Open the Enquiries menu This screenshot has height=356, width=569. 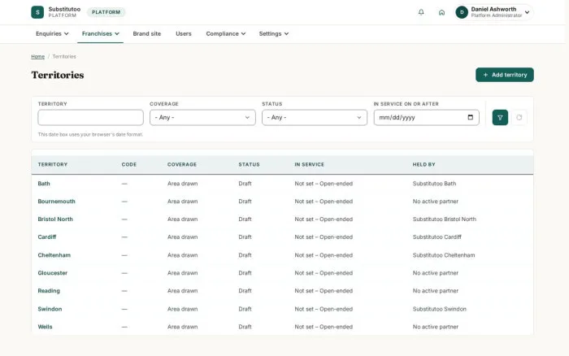click(x=52, y=34)
